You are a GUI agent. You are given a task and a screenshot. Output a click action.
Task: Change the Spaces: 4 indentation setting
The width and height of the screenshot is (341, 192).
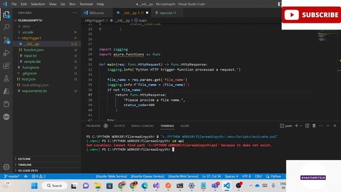pos(231,177)
